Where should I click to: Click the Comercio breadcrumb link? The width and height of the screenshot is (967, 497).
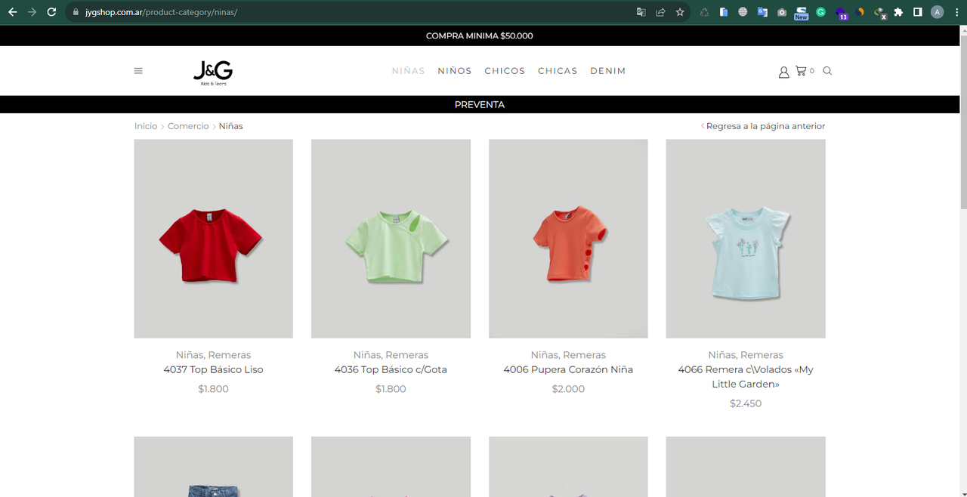tap(188, 126)
